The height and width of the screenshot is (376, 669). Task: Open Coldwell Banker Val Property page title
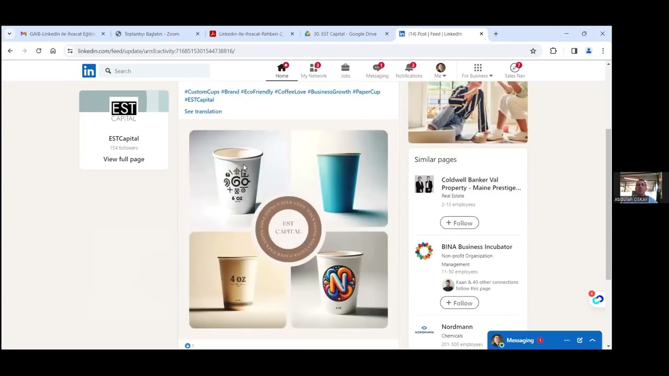point(481,183)
